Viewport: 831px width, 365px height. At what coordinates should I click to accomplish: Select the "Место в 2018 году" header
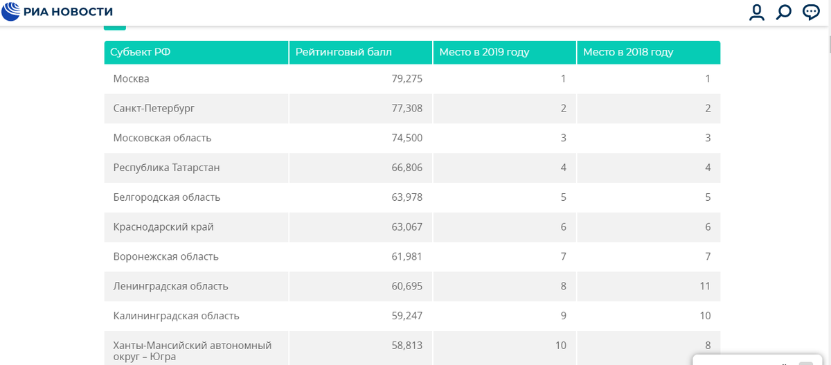click(x=628, y=52)
